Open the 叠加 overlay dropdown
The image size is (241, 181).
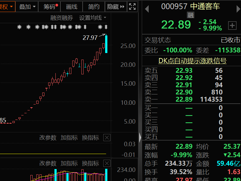click(27, 7)
